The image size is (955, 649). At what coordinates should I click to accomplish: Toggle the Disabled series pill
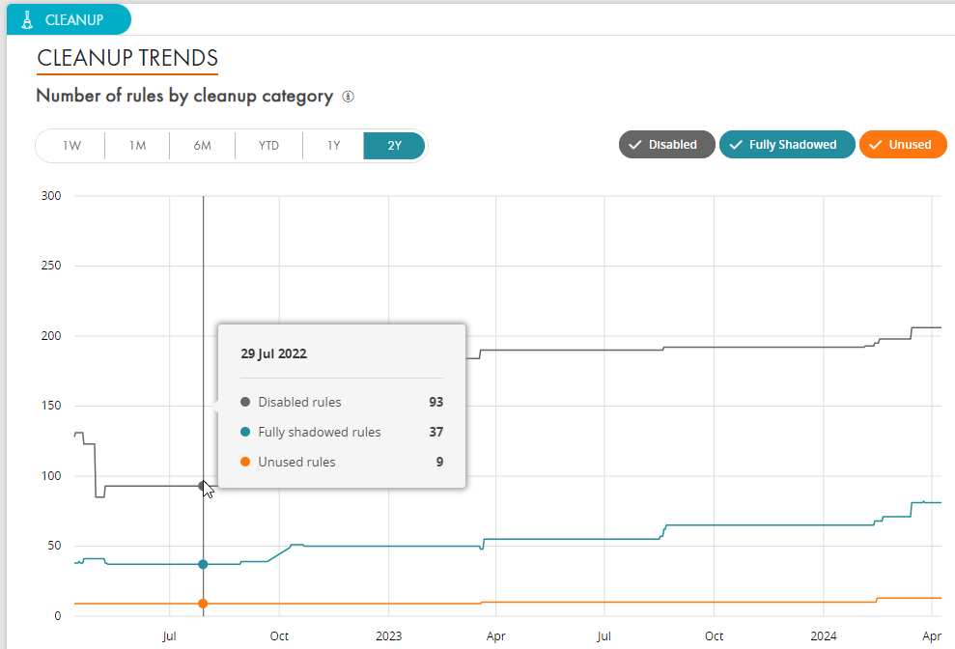(x=666, y=145)
